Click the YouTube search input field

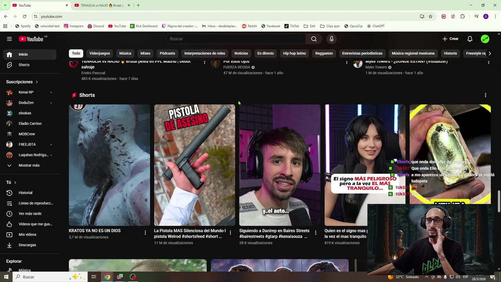click(236, 39)
